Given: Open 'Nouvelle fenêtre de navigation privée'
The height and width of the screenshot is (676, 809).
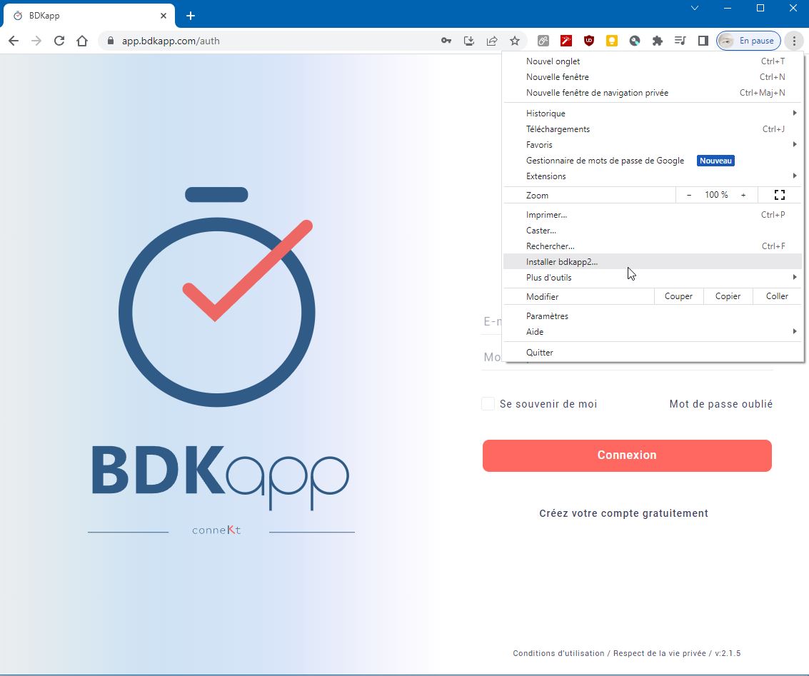Looking at the screenshot, I should point(653,93).
